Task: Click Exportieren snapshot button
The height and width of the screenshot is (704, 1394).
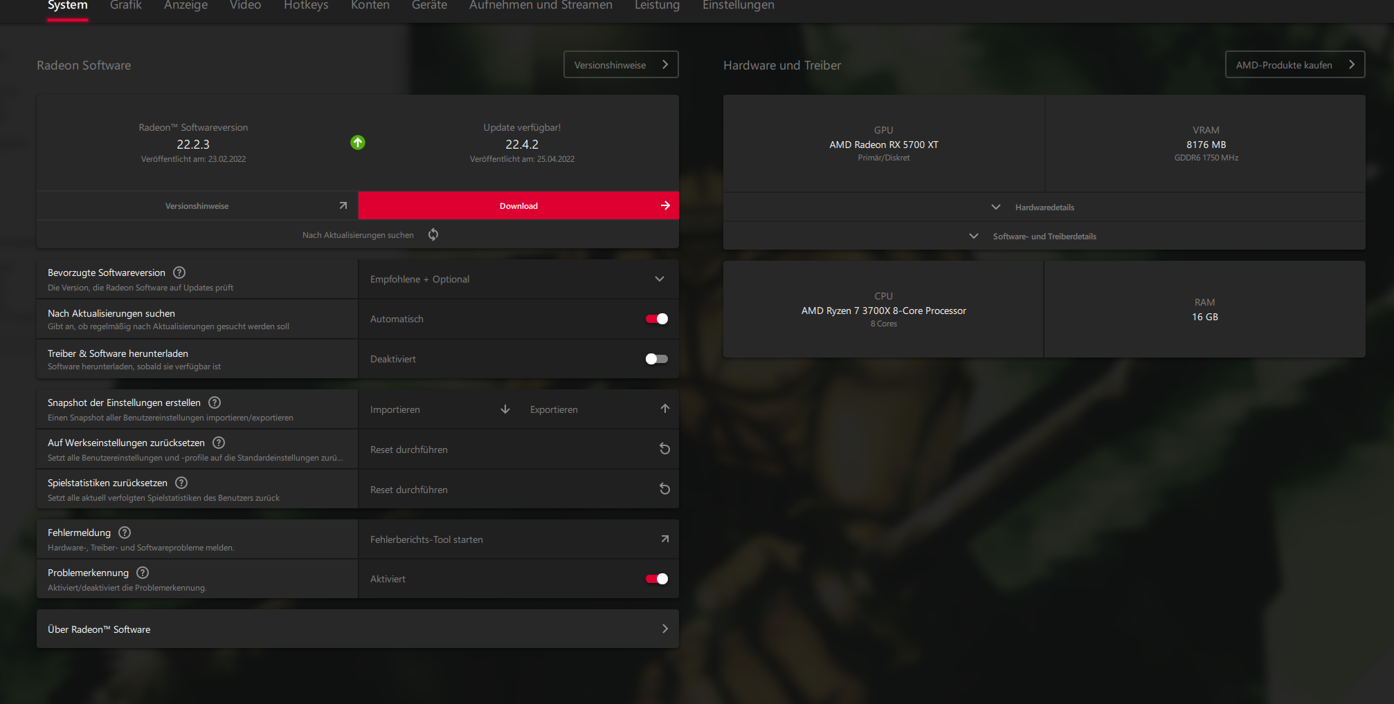Action: pos(599,409)
